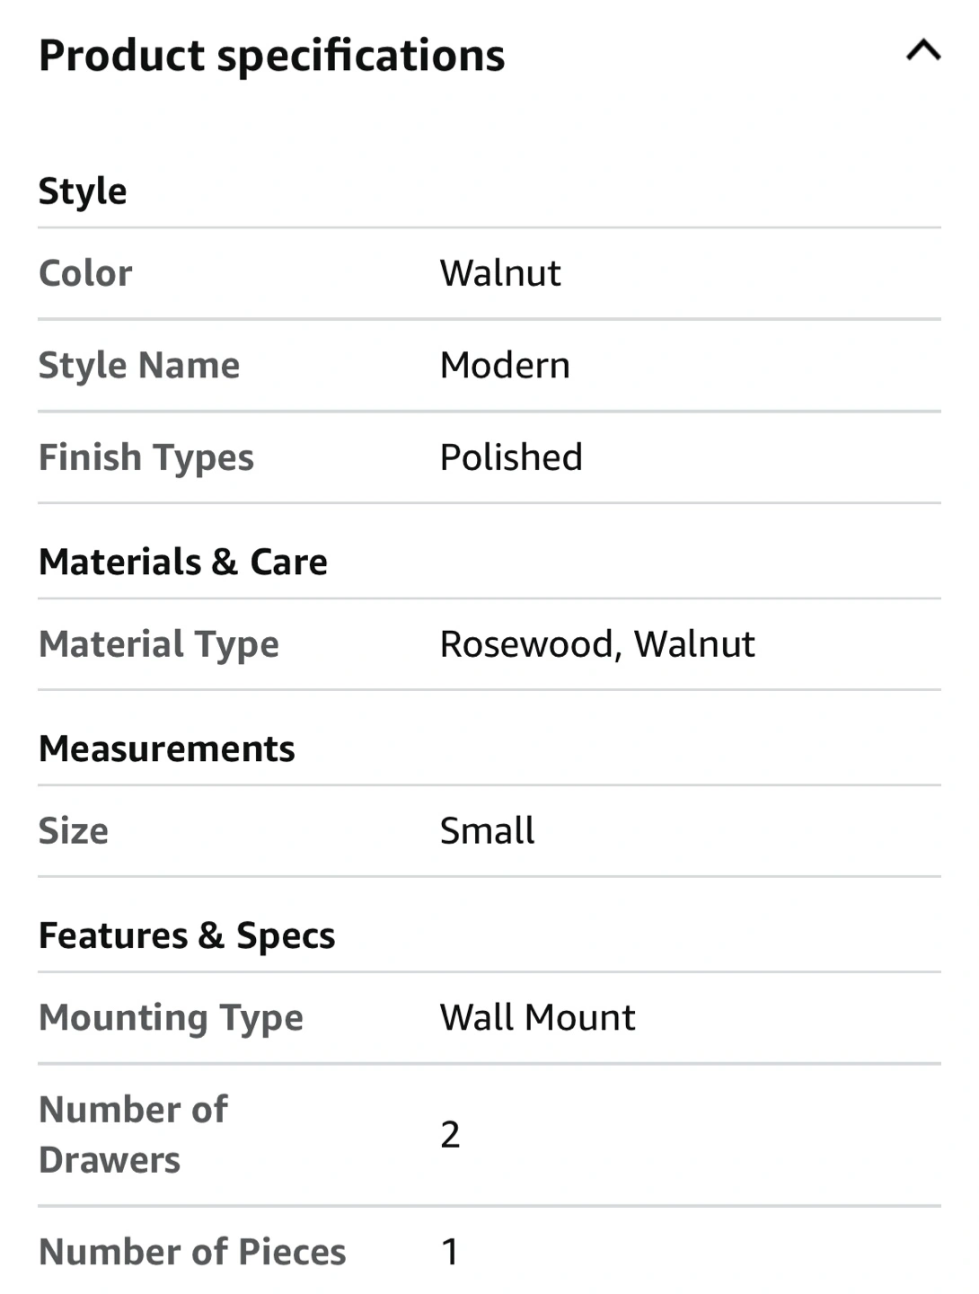
Task: Collapse the Product specifications section
Action: [x=923, y=50]
